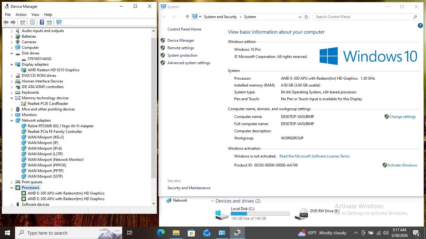Collapse the Devices and drives group
Viewport: 426px width, 239px height.
[212, 201]
